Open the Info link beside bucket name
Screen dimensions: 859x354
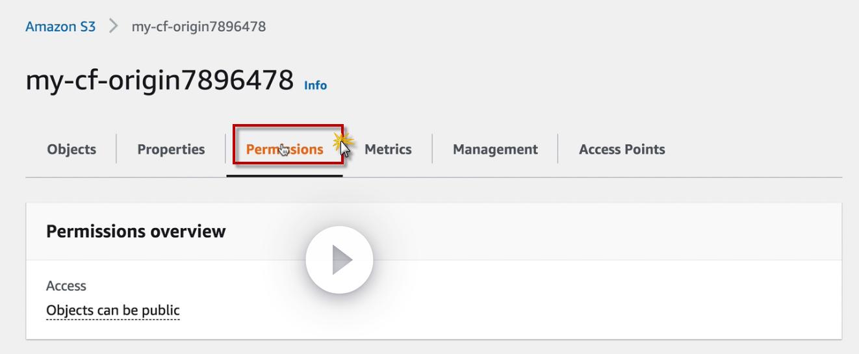click(315, 85)
